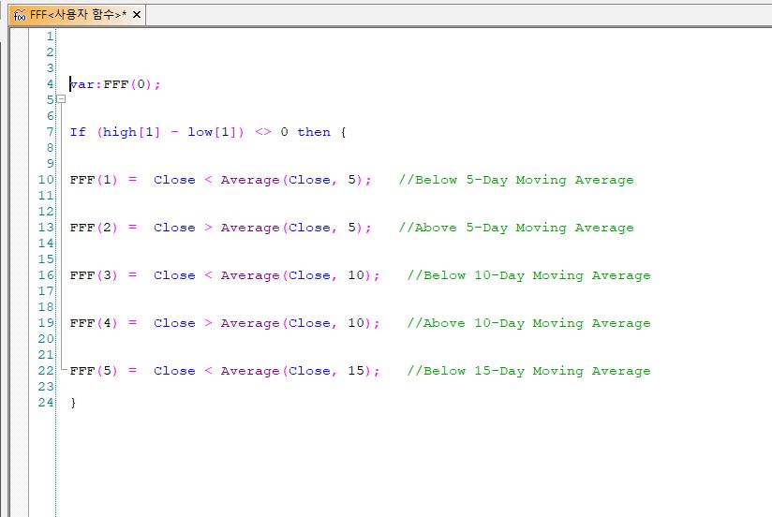Click the 'Below 15-Day Moving Average' comment
Image resolution: width=772 pixels, height=517 pixels.
point(528,371)
